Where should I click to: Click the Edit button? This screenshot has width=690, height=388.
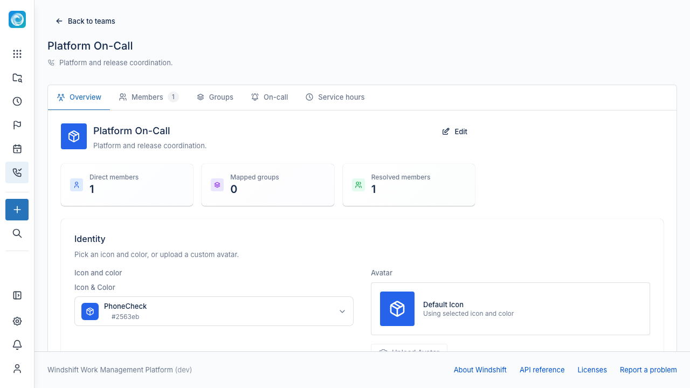click(454, 131)
